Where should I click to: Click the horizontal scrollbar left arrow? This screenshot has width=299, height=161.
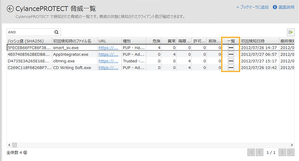[9, 145]
